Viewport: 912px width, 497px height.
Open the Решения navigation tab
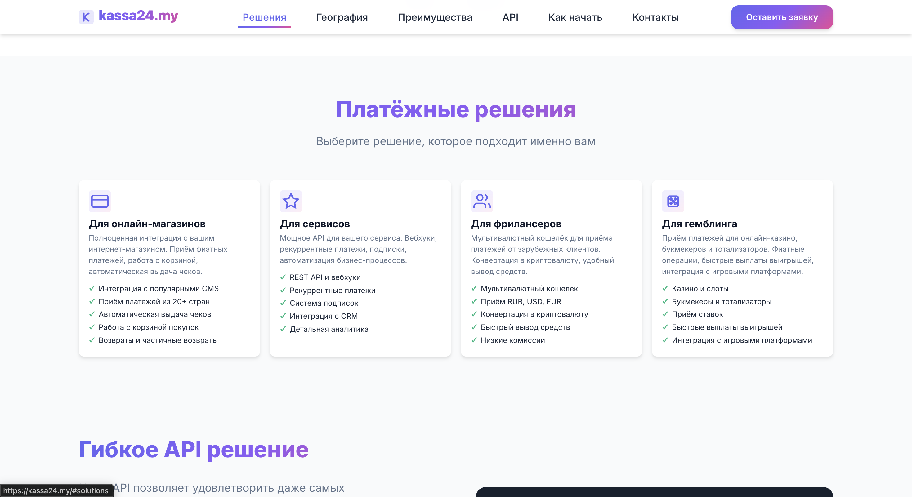(x=264, y=17)
